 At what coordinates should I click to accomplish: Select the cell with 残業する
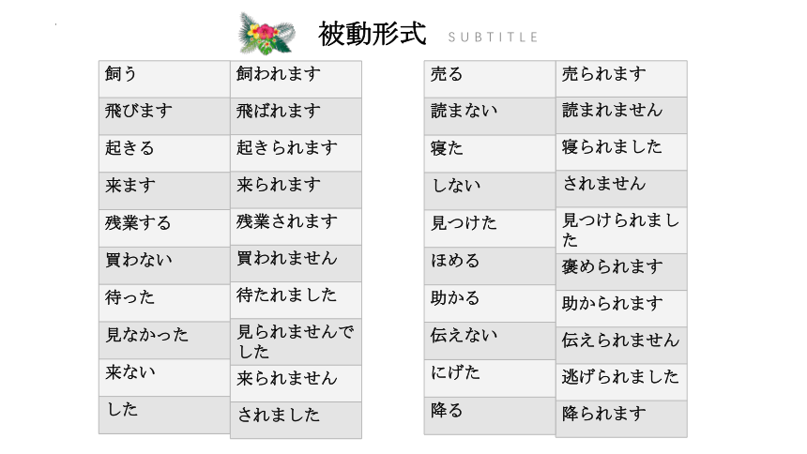tap(164, 228)
